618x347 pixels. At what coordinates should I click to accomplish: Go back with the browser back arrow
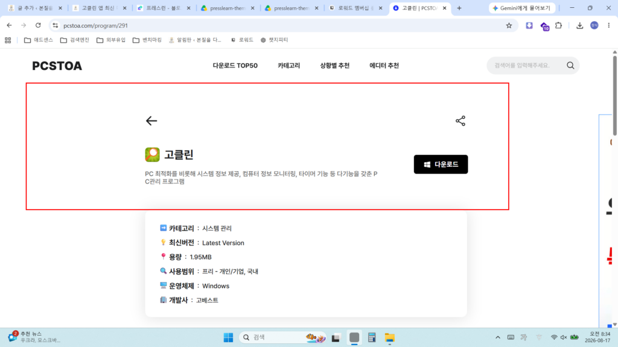click(x=9, y=25)
